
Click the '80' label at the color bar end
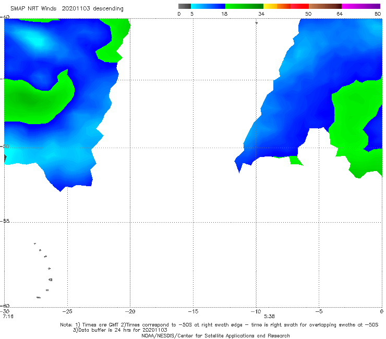(x=378, y=14)
